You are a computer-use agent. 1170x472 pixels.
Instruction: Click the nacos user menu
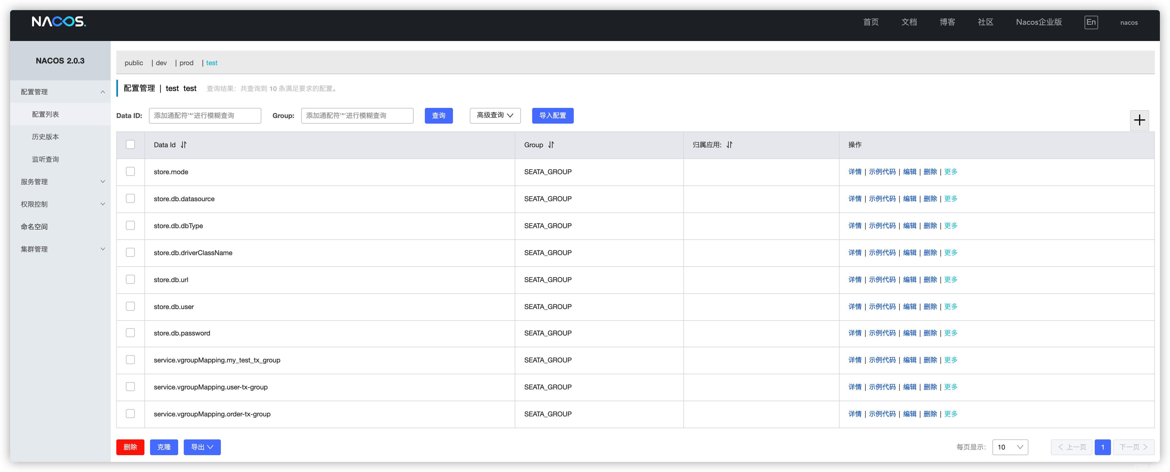(1129, 22)
